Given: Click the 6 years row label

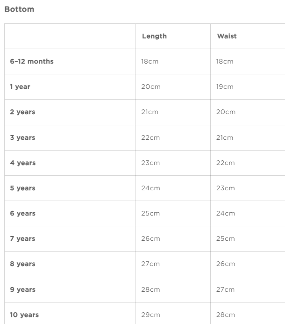Looking at the screenshot, I should click(22, 213).
